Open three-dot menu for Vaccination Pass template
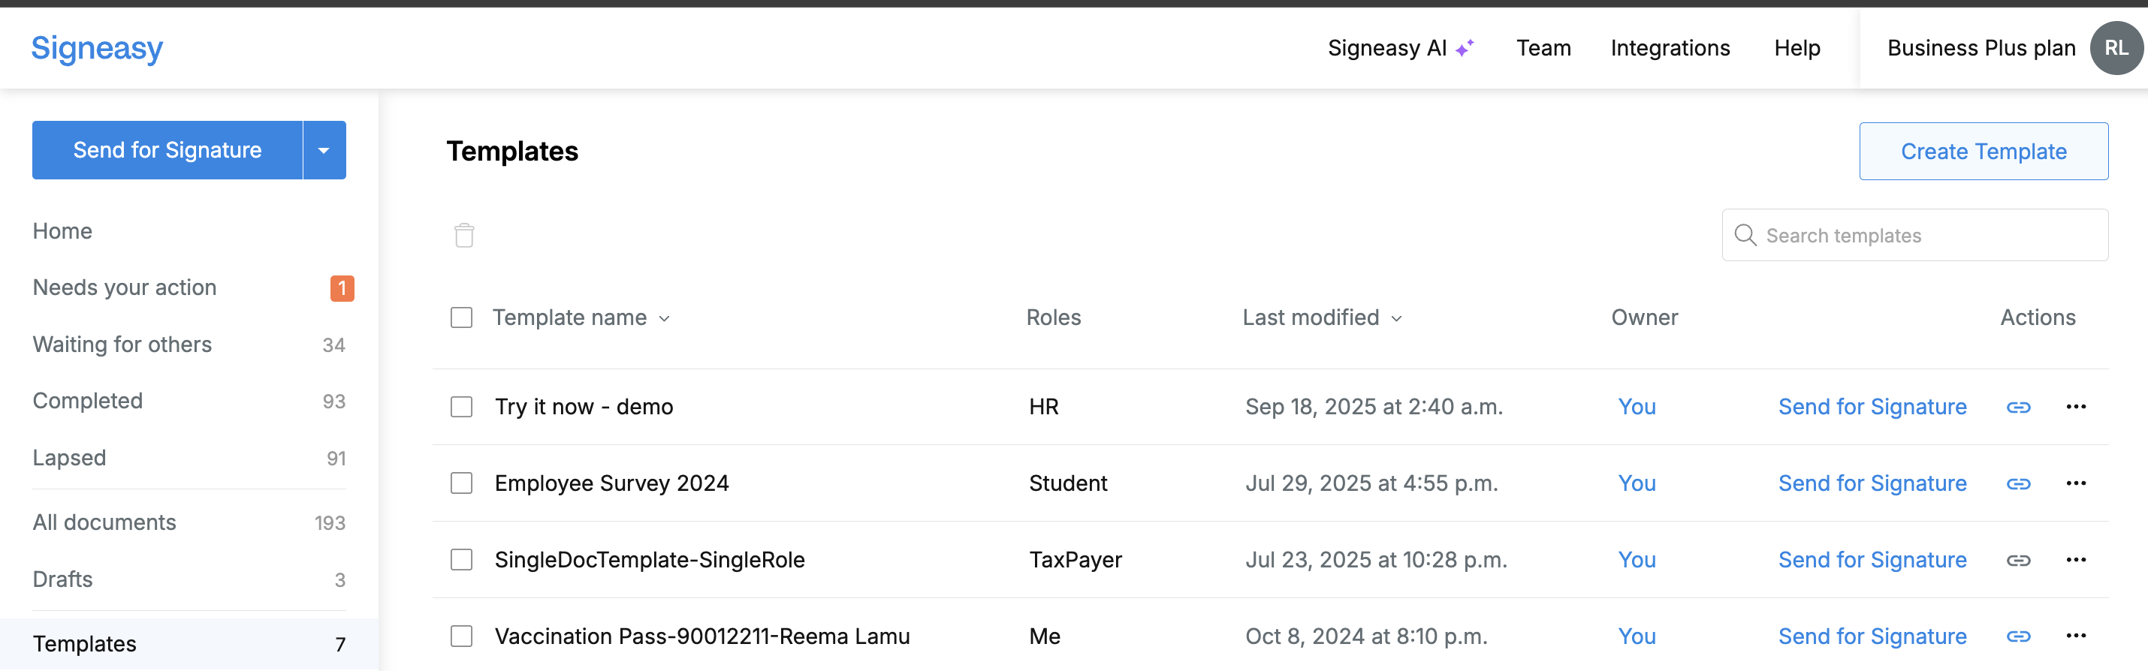 coord(2075,636)
